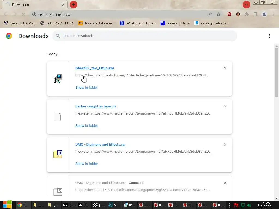Image resolution: width=279 pixels, height=209 pixels.
Task: Open the Downloads page more actions menu
Action: [270, 36]
